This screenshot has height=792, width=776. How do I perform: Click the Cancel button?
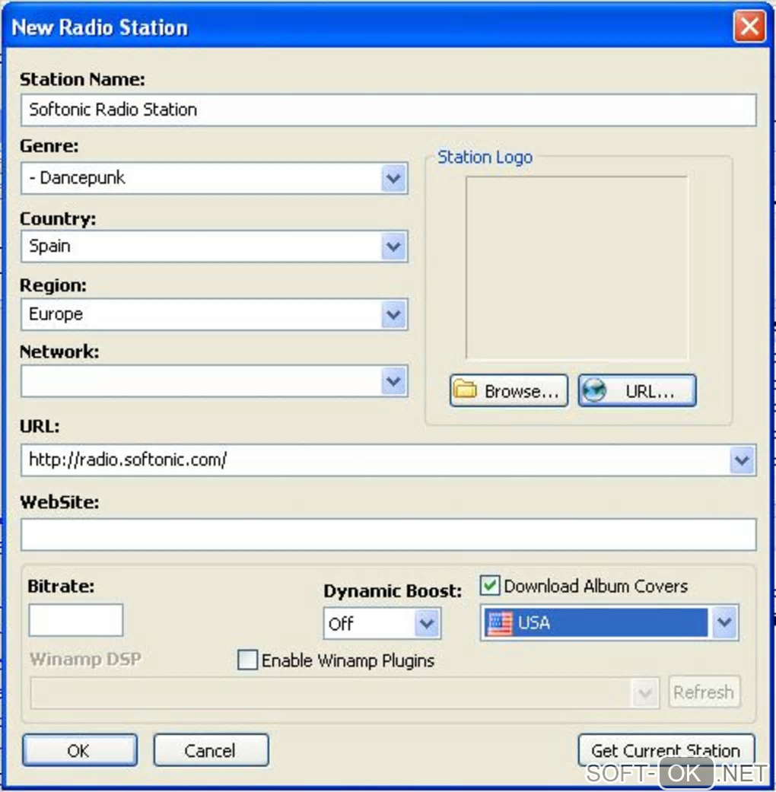pyautogui.click(x=211, y=750)
